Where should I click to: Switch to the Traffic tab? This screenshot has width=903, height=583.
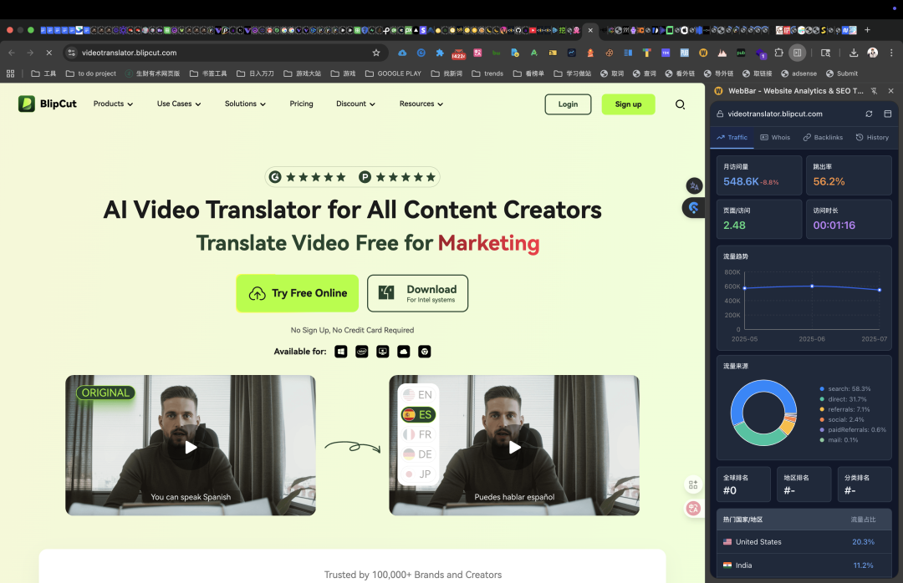(x=732, y=138)
